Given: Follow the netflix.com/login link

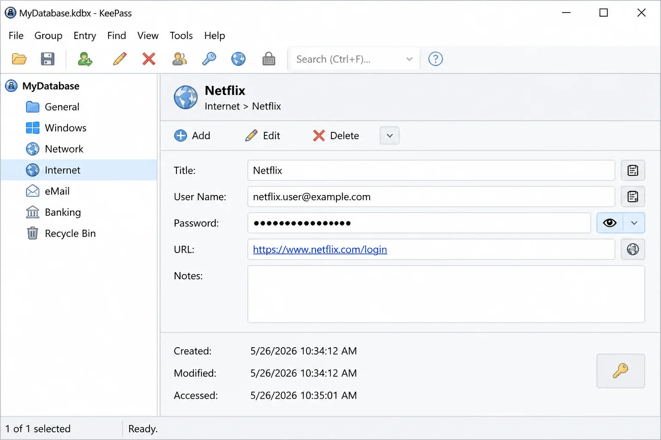Looking at the screenshot, I should (320, 250).
